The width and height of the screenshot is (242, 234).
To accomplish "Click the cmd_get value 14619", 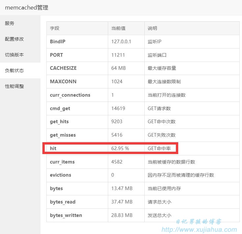I will click(x=118, y=108).
